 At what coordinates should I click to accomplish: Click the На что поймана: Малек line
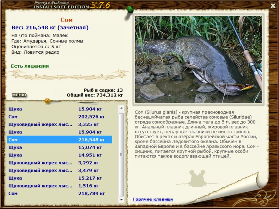[x=39, y=36]
